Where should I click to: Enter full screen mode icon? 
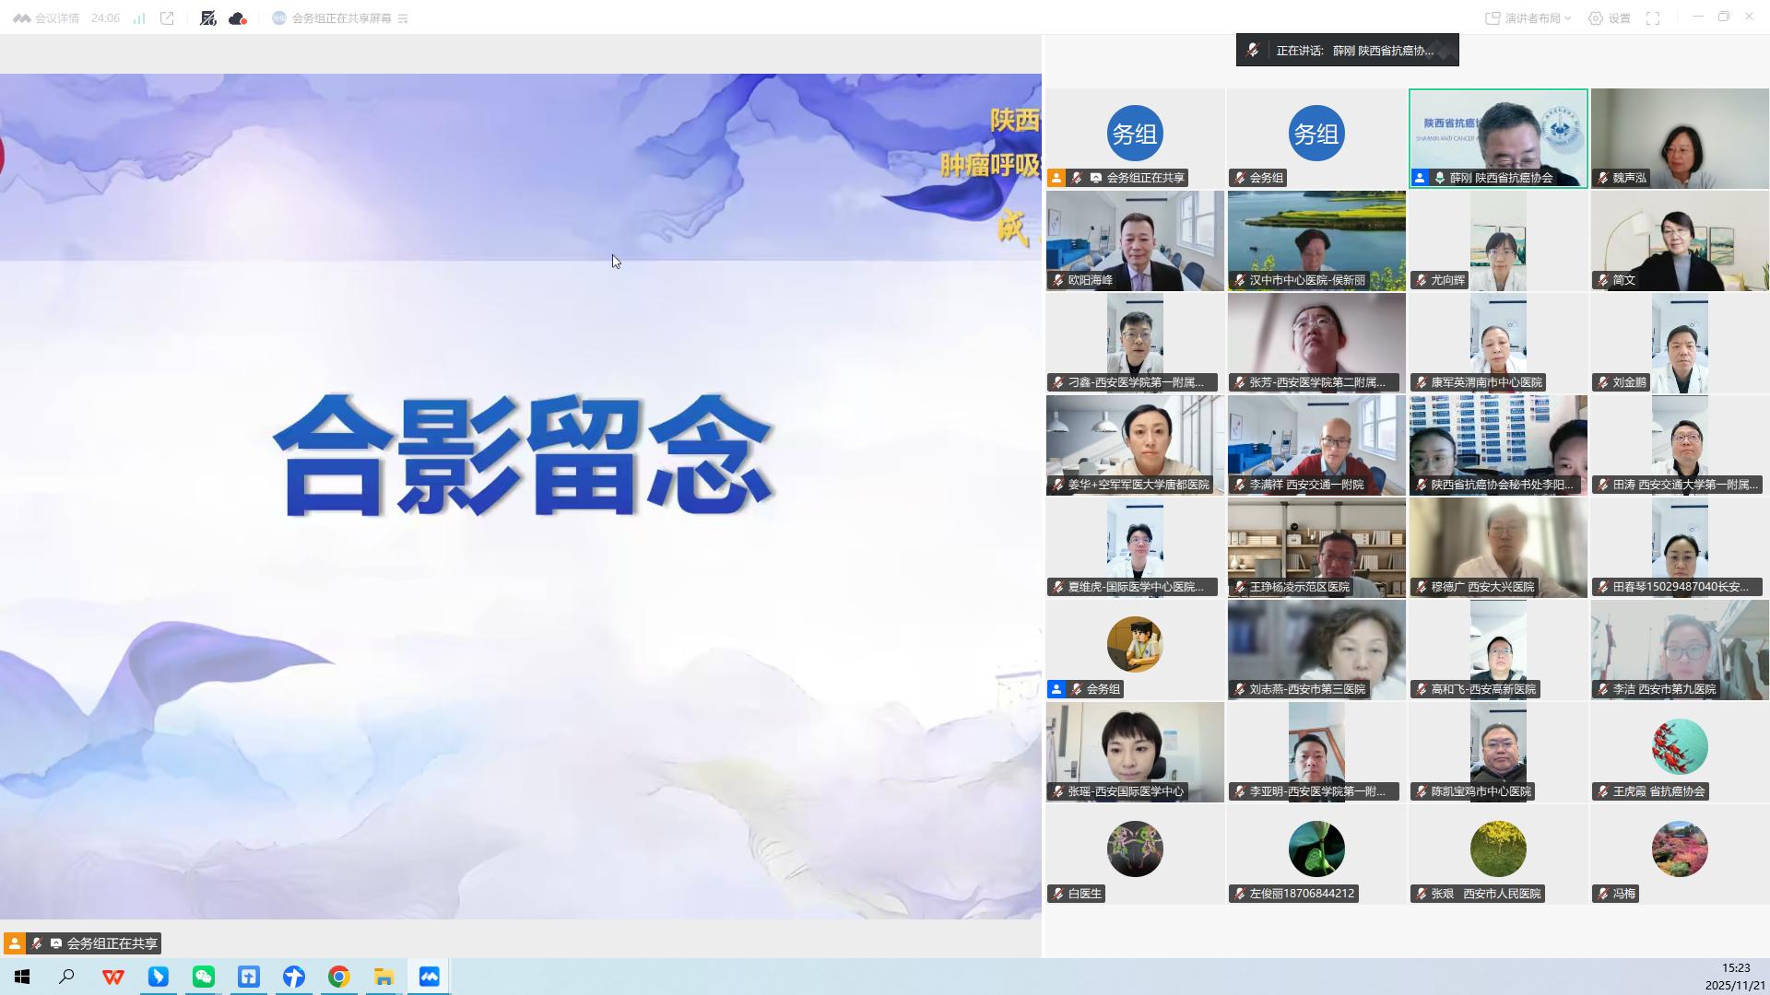pyautogui.click(x=1653, y=18)
